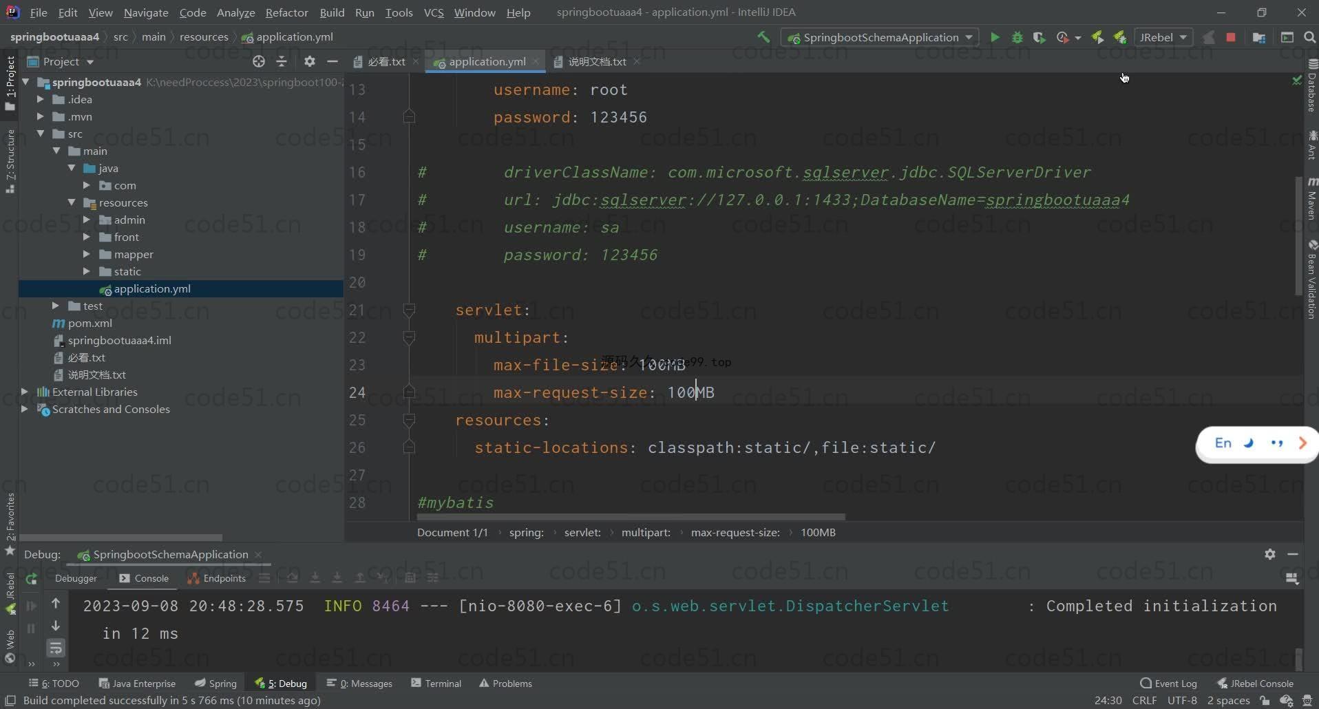
Task: Click the collapse all icon in Project panel
Action: [282, 61]
